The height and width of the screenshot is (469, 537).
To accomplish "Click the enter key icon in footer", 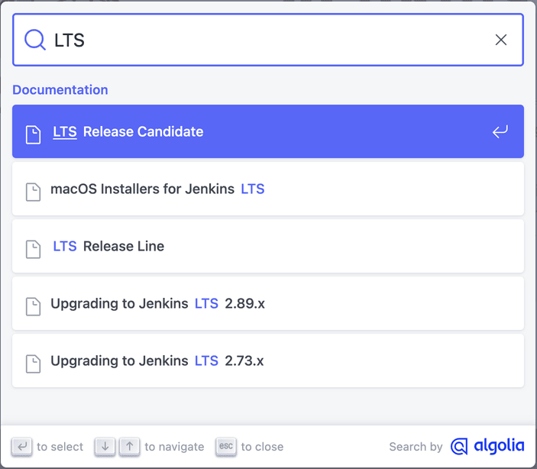I will pos(21,446).
